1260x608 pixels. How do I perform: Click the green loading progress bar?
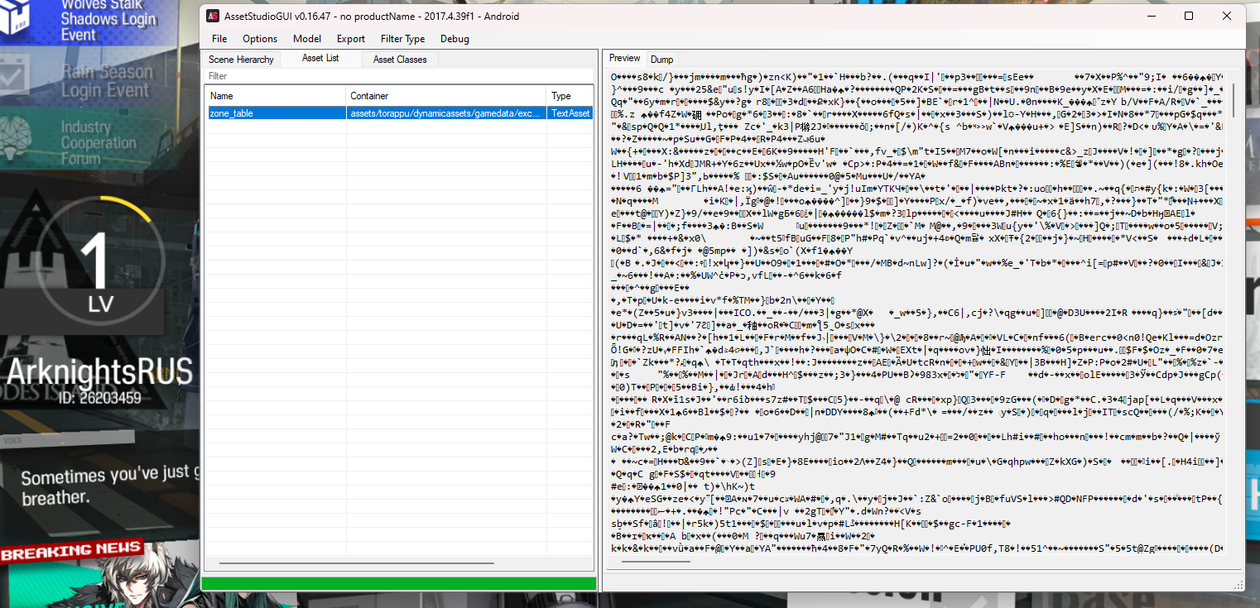[399, 584]
